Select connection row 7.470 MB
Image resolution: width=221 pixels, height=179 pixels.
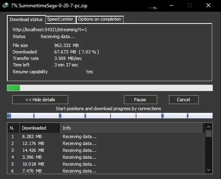(106, 171)
